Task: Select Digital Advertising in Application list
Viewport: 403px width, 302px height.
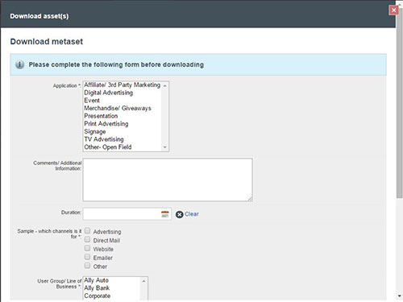Action: pyautogui.click(x=123, y=93)
